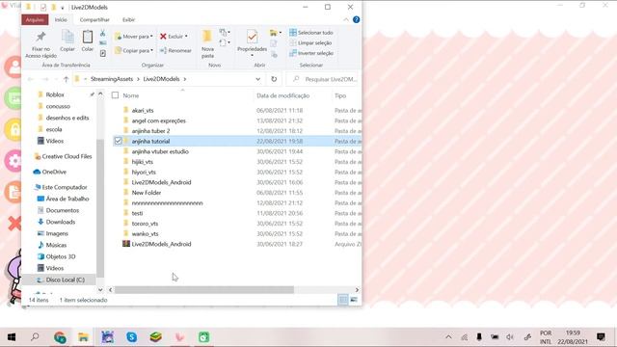Open the Arquivo menu tab

point(35,19)
